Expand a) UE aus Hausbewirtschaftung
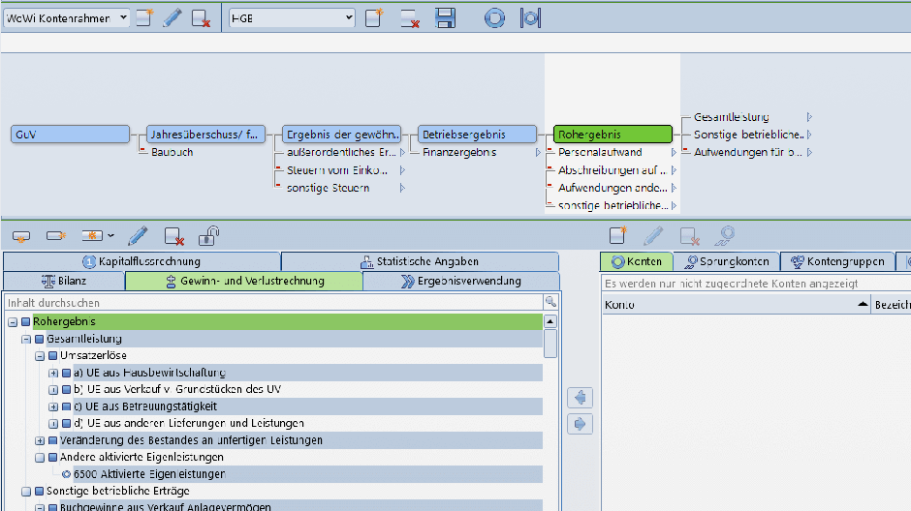The width and height of the screenshot is (911, 511). point(53,373)
